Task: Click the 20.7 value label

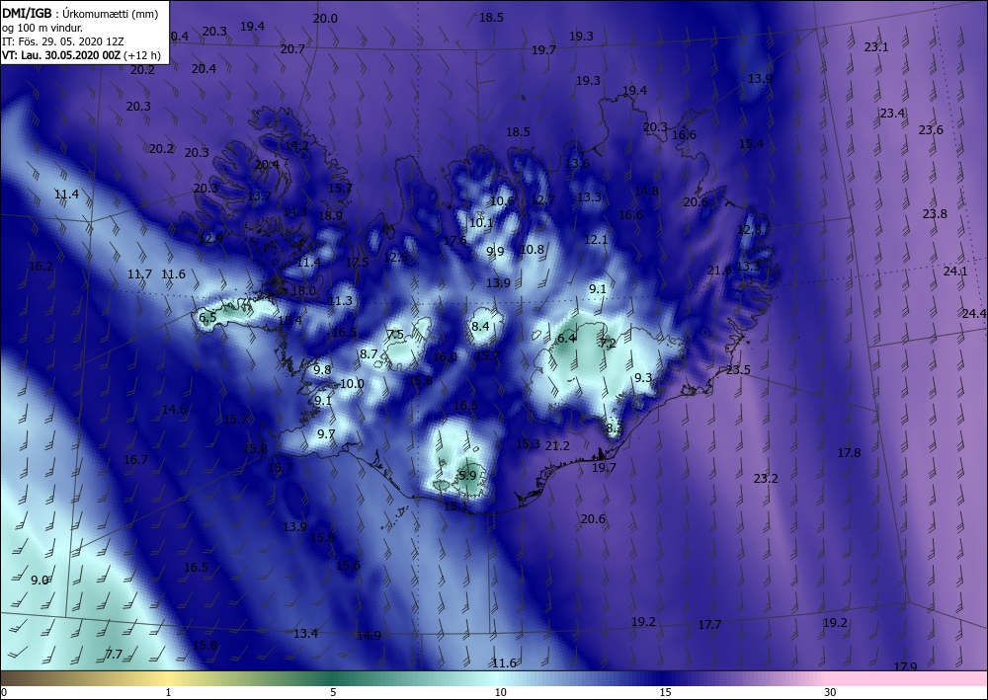Action: tap(292, 49)
